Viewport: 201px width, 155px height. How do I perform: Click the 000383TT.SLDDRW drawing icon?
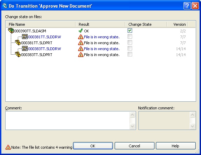click(x=25, y=48)
